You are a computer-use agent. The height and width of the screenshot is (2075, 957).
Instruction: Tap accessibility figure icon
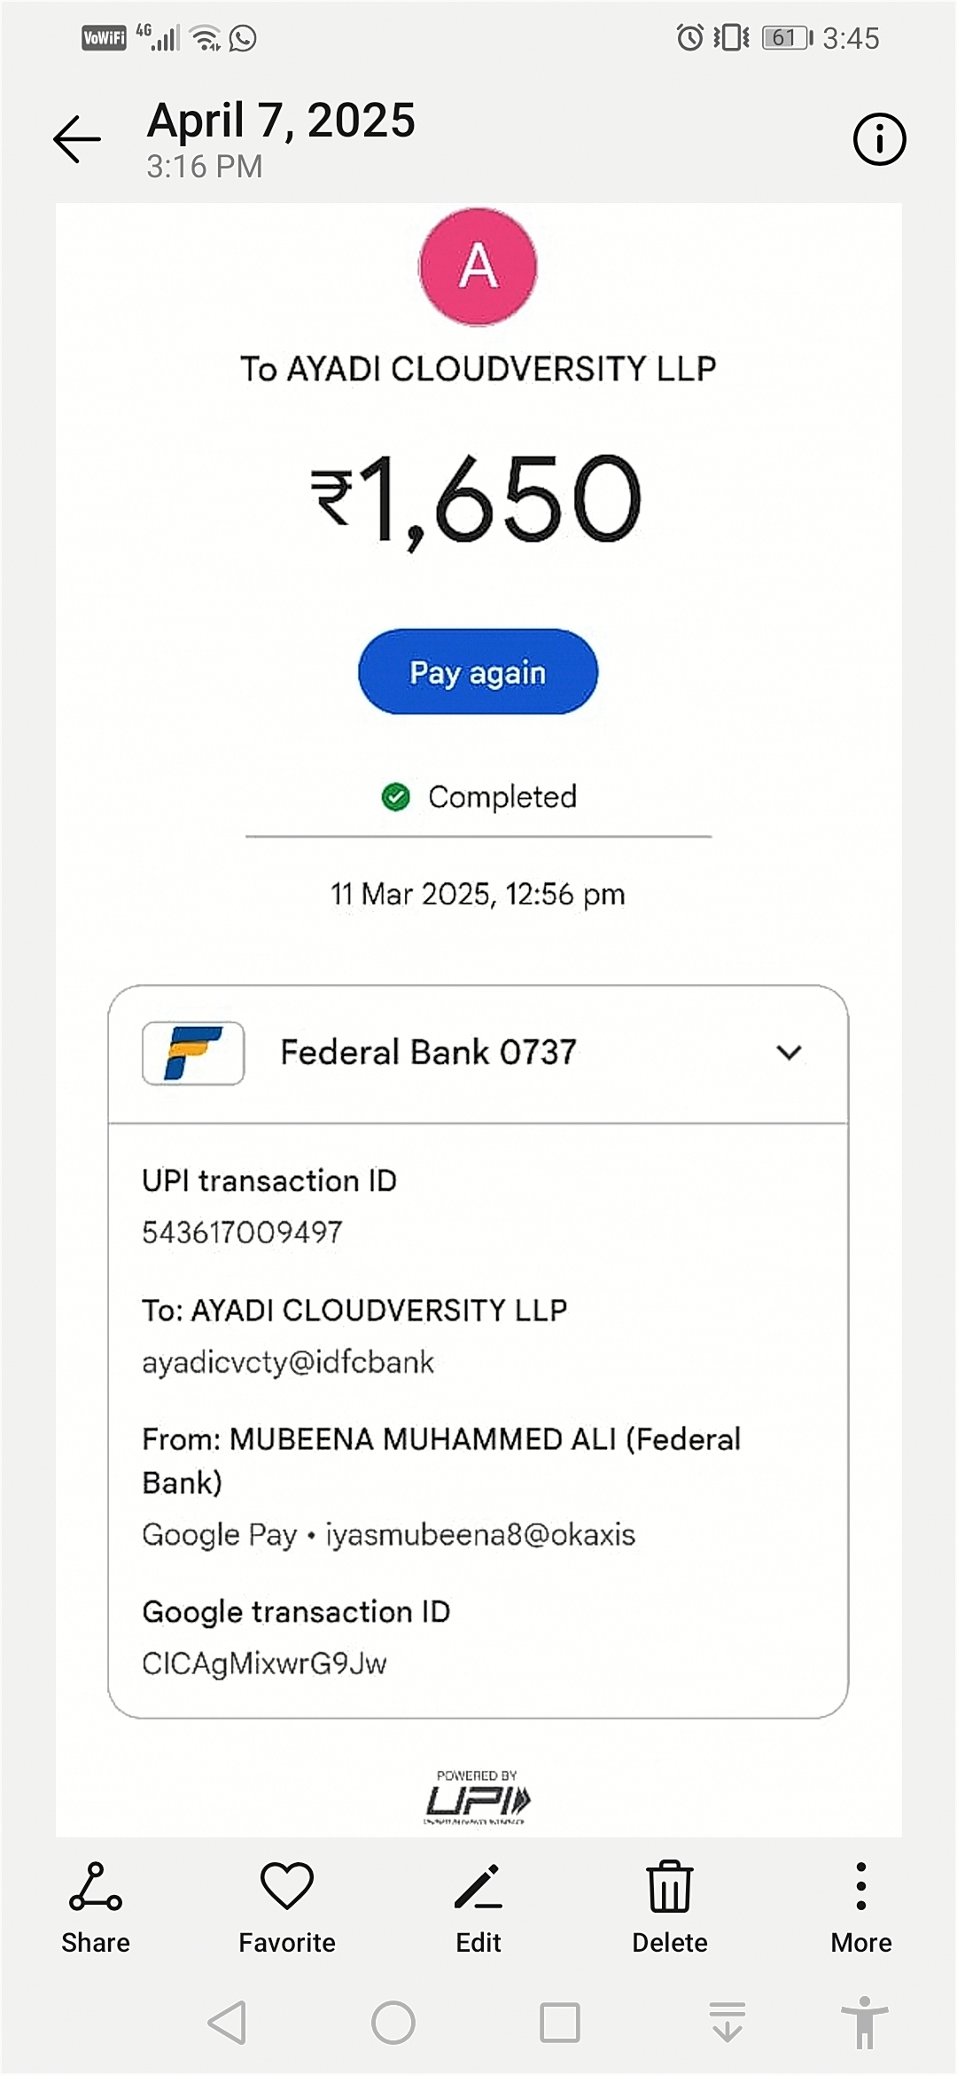click(864, 2022)
